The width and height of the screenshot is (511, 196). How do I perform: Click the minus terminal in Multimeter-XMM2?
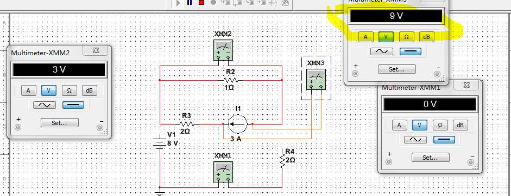(x=100, y=128)
